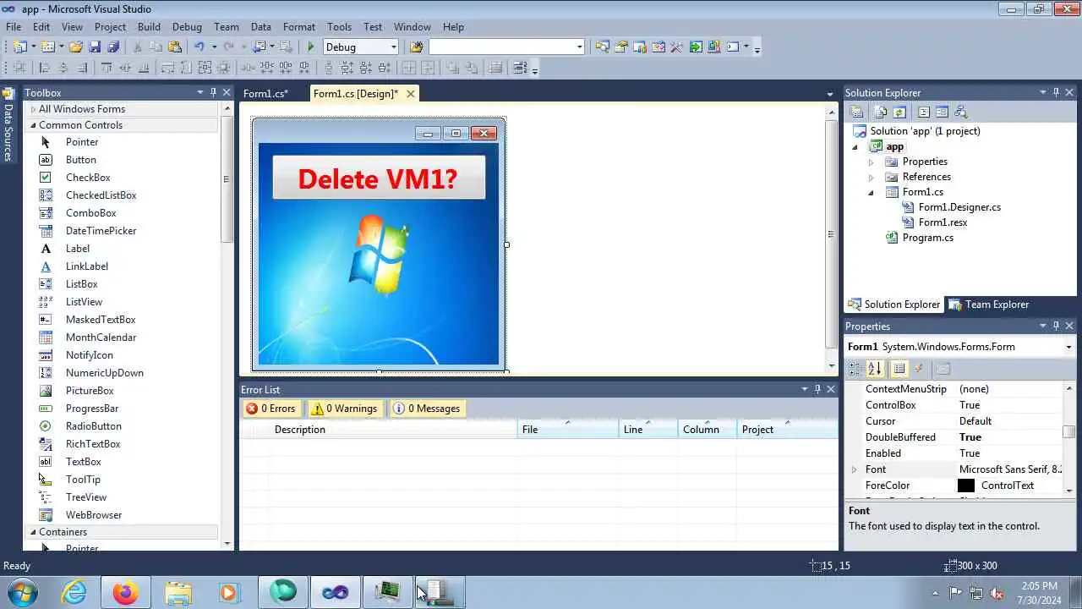This screenshot has width=1082, height=609.
Task: Click the Save All toolbar icon
Action: 113,47
